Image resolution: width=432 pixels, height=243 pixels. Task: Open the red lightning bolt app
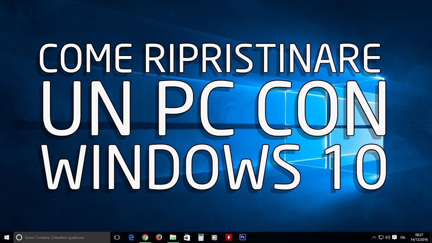point(228,237)
